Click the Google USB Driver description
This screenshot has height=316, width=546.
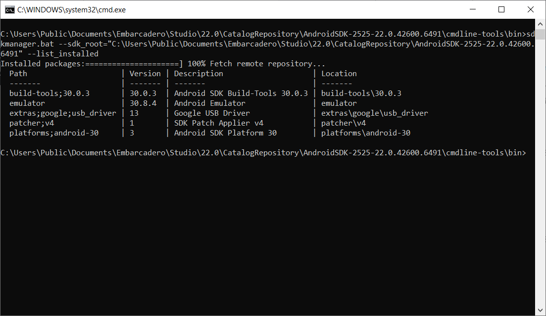(212, 113)
